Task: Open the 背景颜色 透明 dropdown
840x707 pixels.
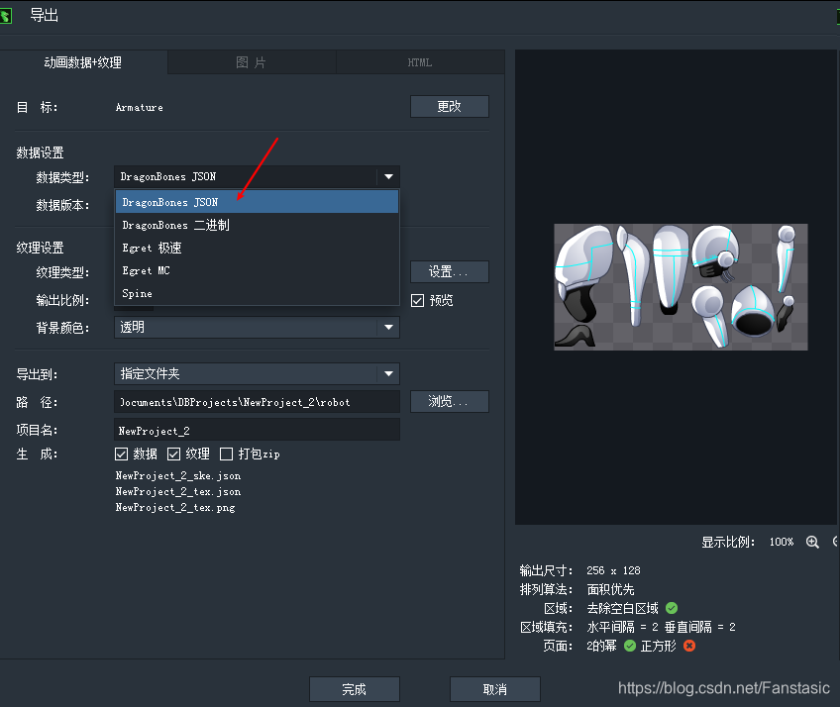Action: coord(257,327)
